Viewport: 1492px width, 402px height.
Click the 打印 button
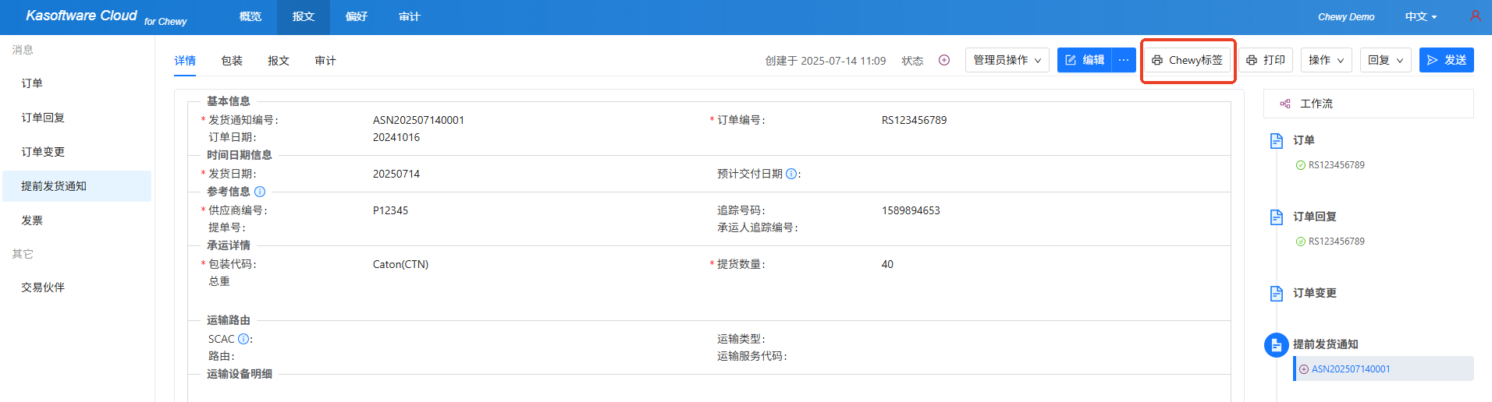1266,60
